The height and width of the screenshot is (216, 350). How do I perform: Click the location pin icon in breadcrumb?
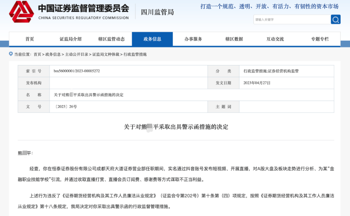11,54
